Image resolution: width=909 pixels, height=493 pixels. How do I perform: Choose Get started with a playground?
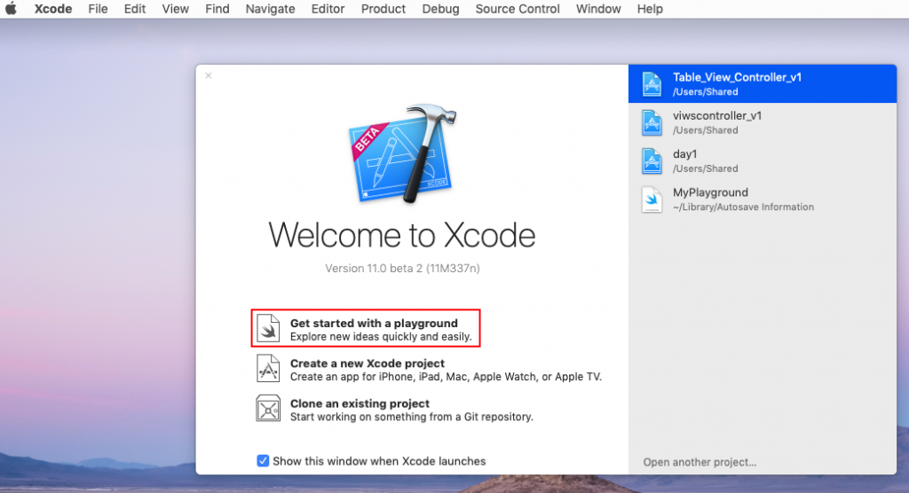366,328
